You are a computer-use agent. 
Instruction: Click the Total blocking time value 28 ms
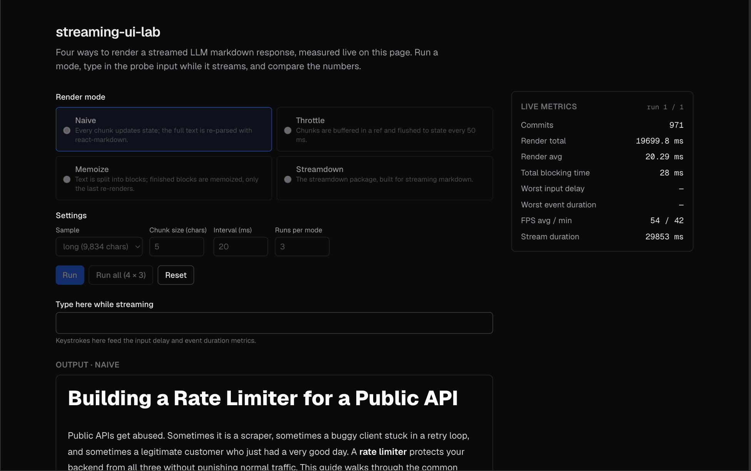[x=671, y=173]
